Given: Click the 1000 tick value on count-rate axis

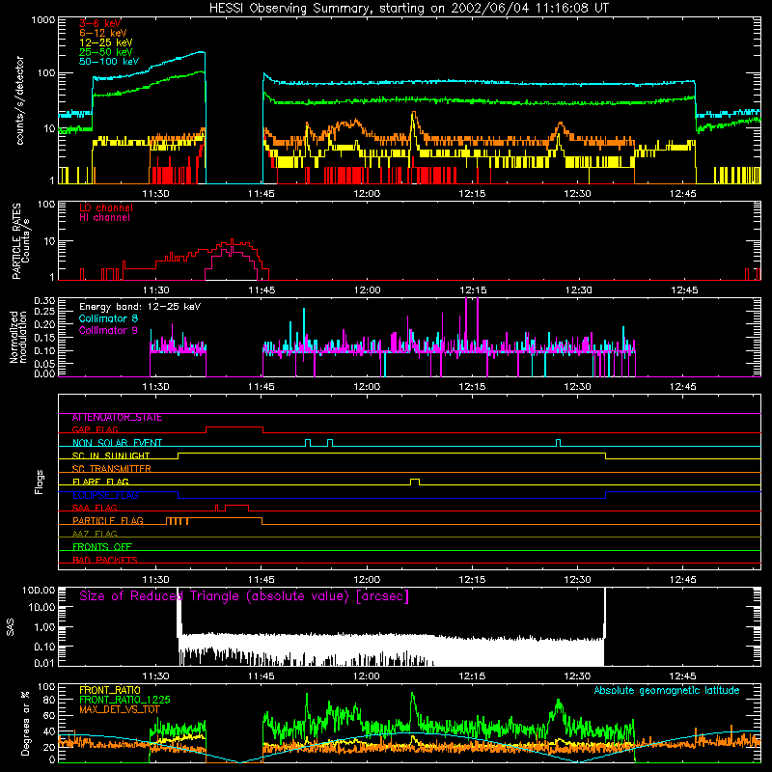Looking at the screenshot, I should [x=42, y=20].
